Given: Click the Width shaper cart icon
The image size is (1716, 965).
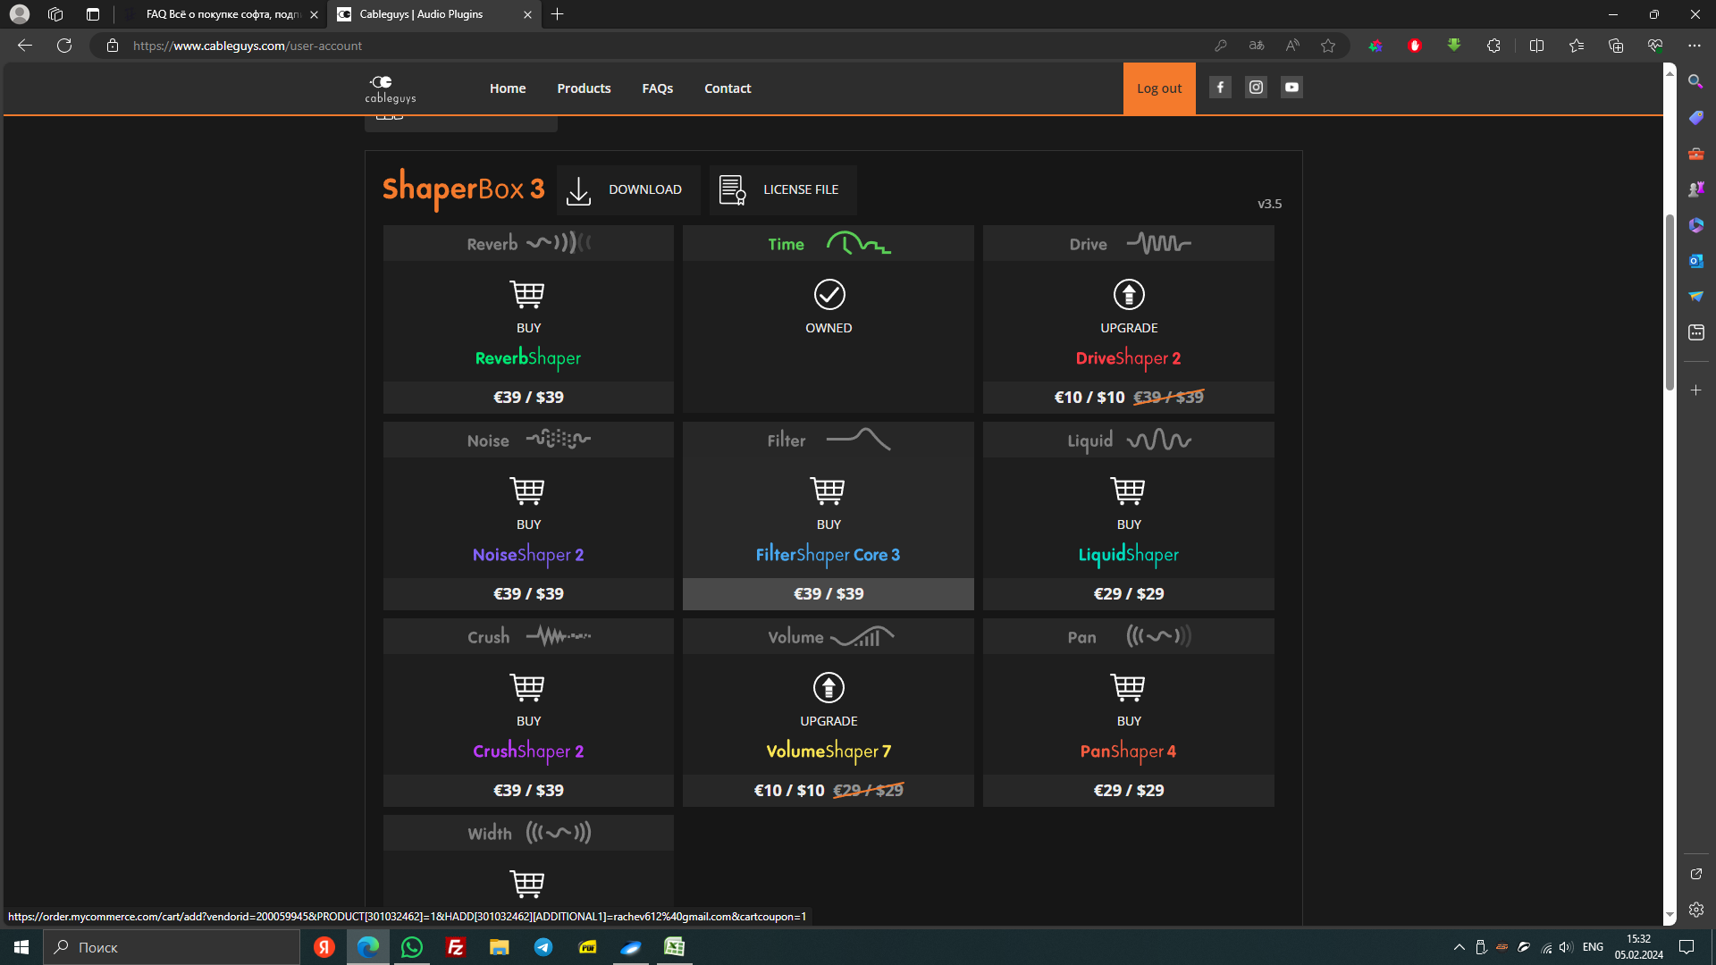Looking at the screenshot, I should point(527,884).
